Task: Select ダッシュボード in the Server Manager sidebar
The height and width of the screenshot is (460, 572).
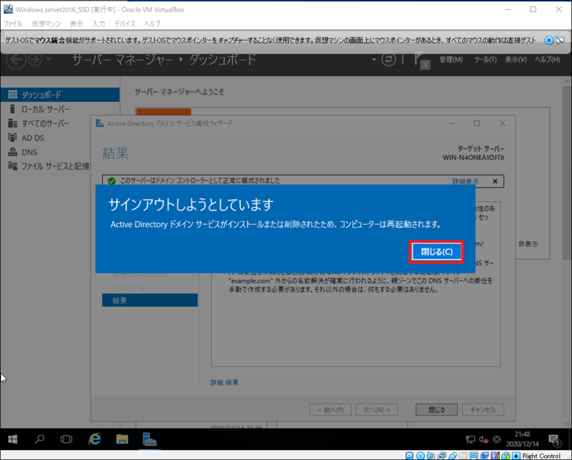Action: coord(60,95)
